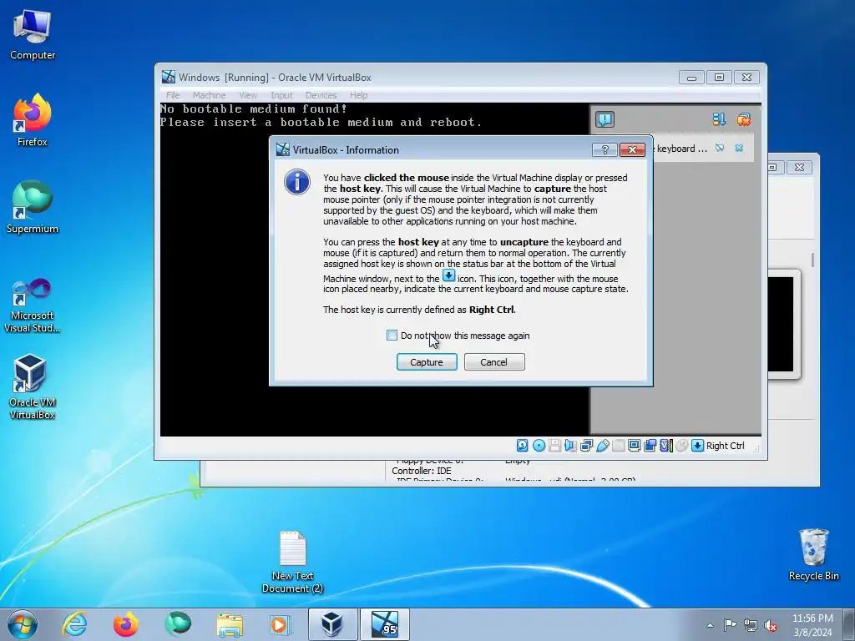The width and height of the screenshot is (855, 641).
Task: Click the optical disc status bar icon
Action: (539, 446)
